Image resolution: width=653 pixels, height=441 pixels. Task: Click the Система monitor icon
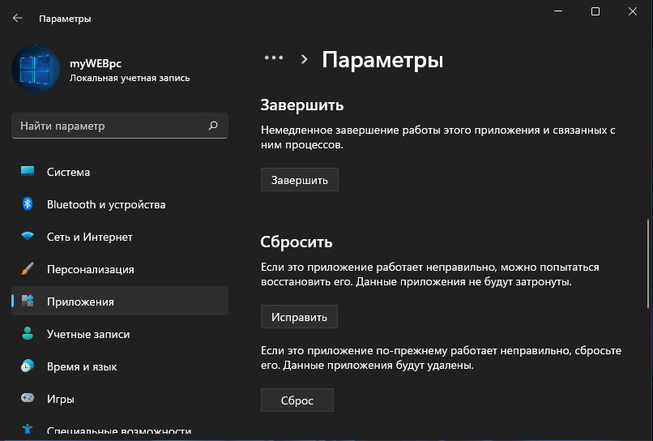click(28, 171)
